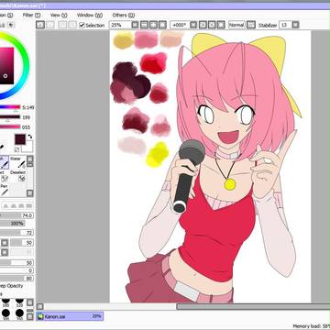This screenshot has width=330, height=330.
Task: Select the first brush edge shape button
Action: click(x=6, y=206)
